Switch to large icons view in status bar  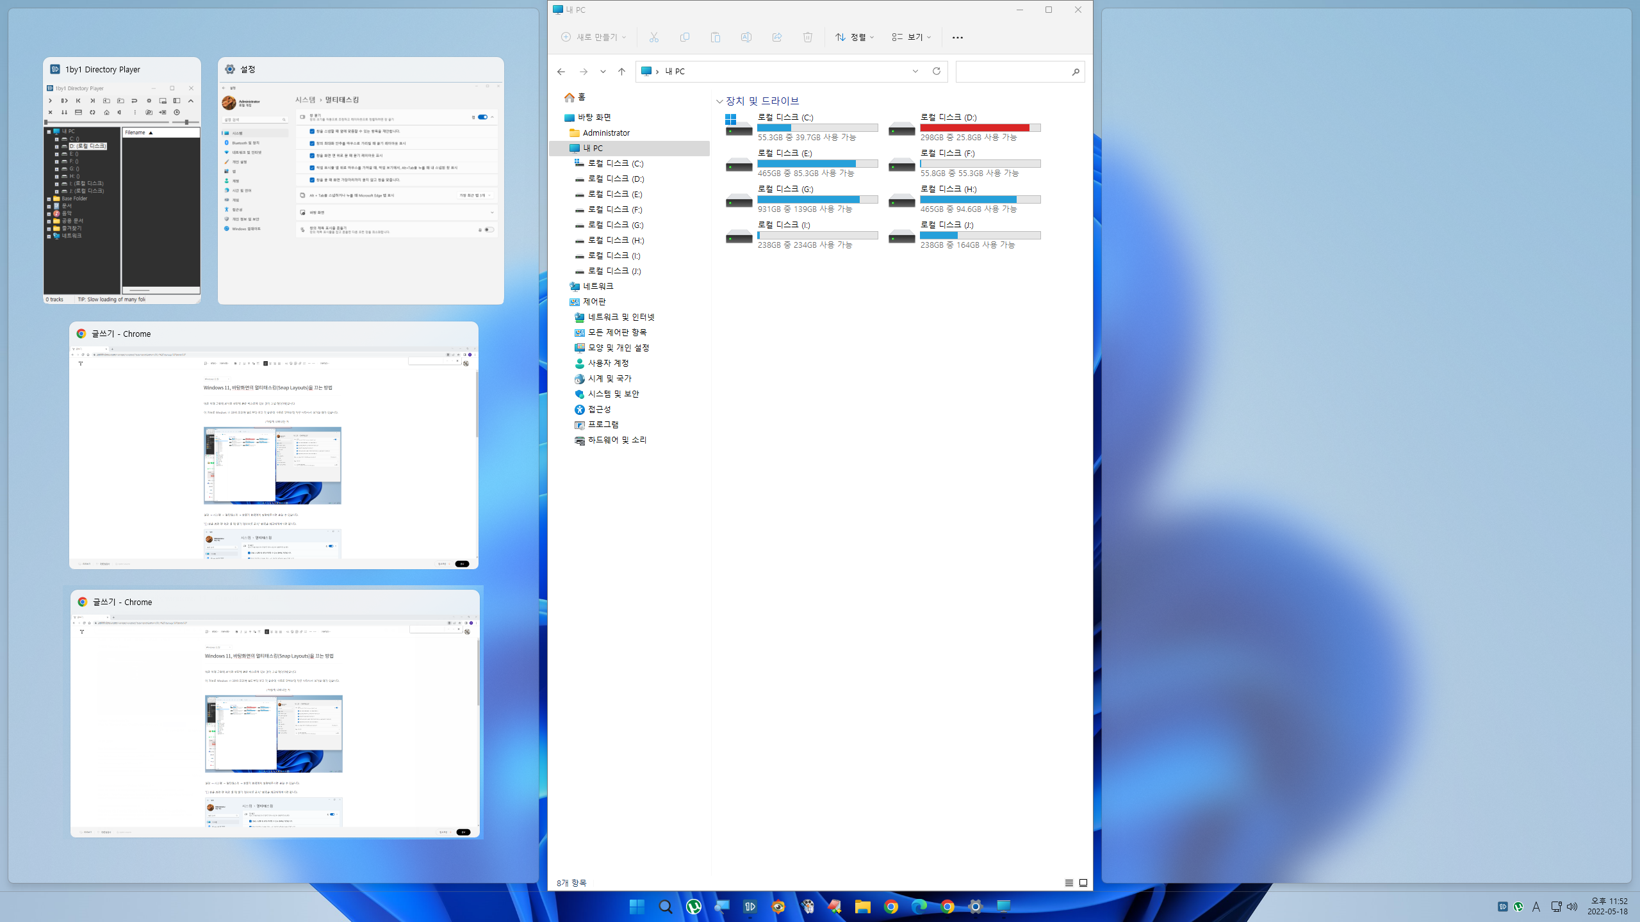coord(1083,882)
